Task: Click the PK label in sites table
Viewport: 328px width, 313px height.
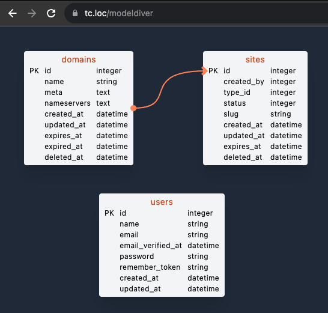Action: (x=213, y=71)
